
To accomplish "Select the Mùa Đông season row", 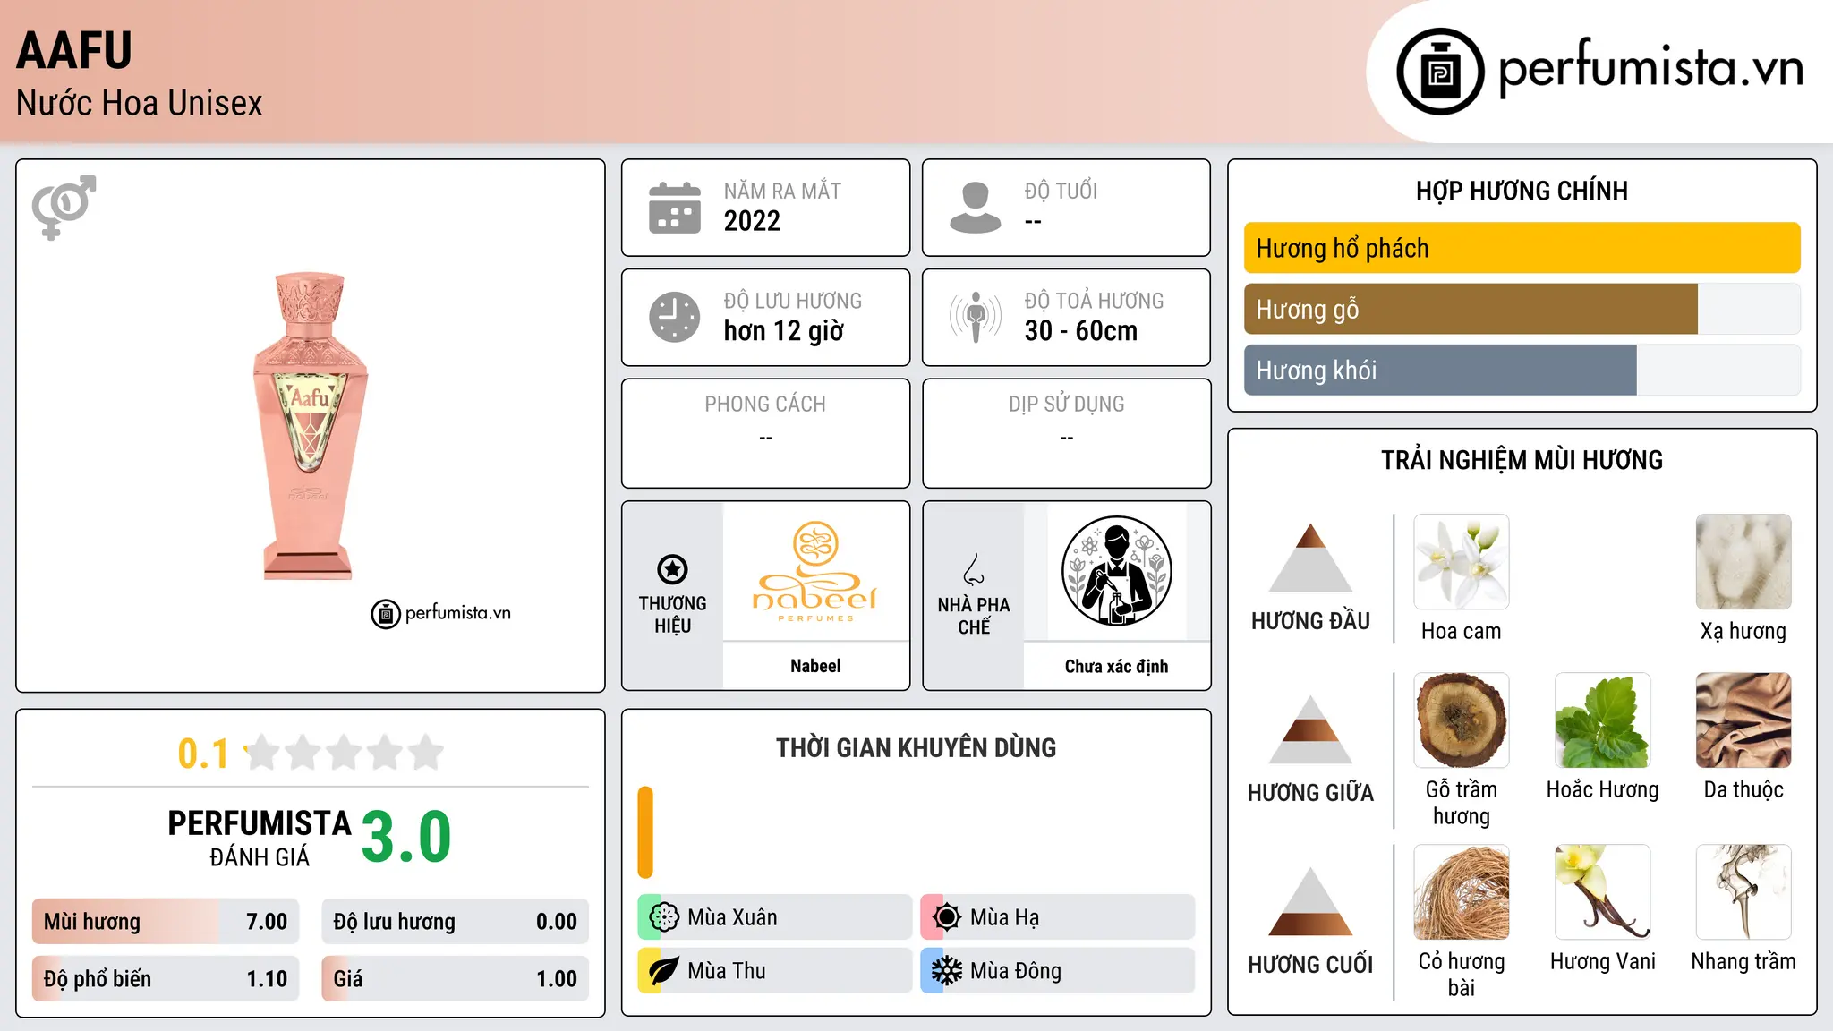I will [x=1058, y=971].
